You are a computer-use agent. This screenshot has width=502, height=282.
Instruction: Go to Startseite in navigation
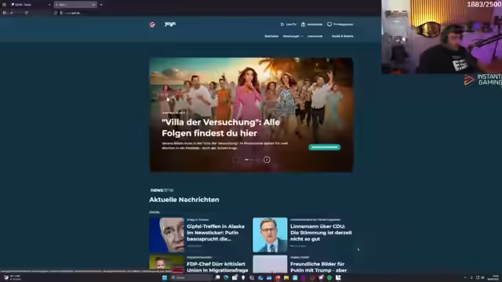tap(271, 36)
